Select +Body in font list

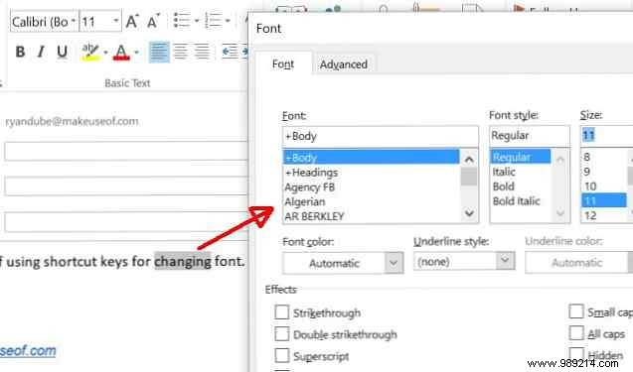(x=371, y=157)
